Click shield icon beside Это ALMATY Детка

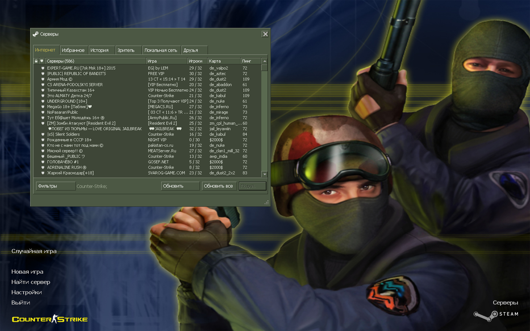coord(43,96)
